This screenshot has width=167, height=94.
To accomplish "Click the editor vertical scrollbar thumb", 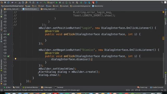I will pyautogui.click(x=163, y=65).
